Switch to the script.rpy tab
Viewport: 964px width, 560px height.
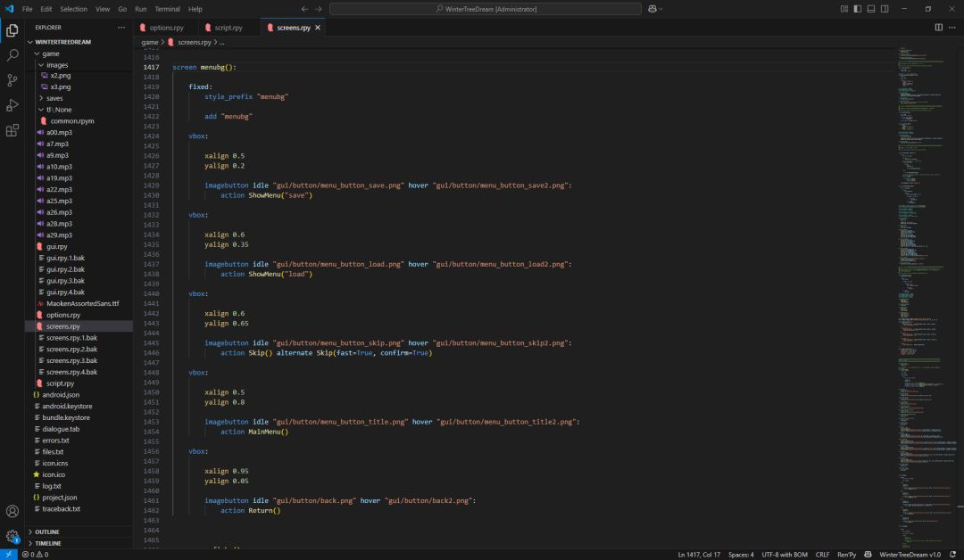point(229,28)
